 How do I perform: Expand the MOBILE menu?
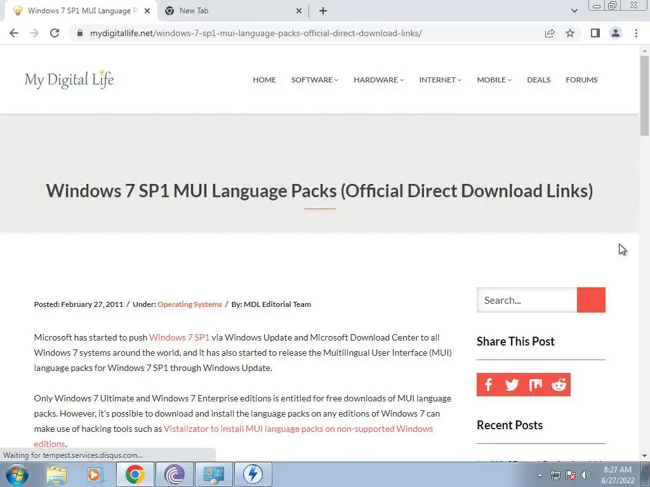pos(494,79)
